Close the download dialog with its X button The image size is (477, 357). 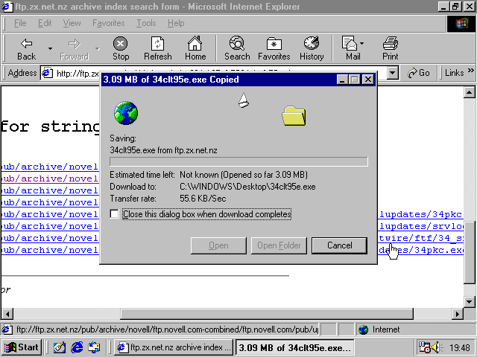pos(368,80)
